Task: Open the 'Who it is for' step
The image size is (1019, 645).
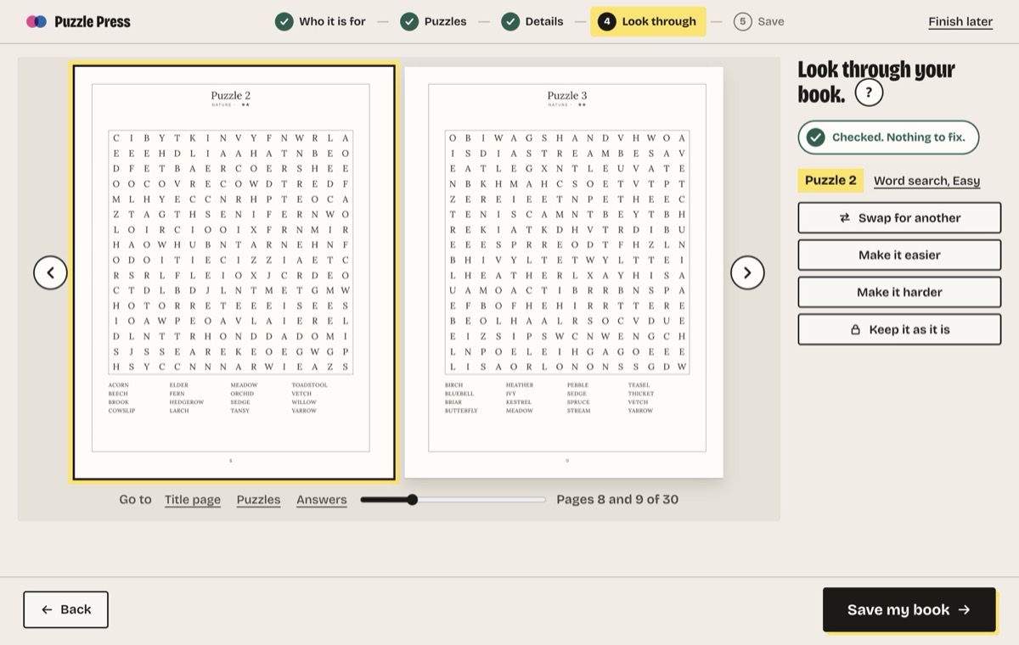Action: click(320, 21)
